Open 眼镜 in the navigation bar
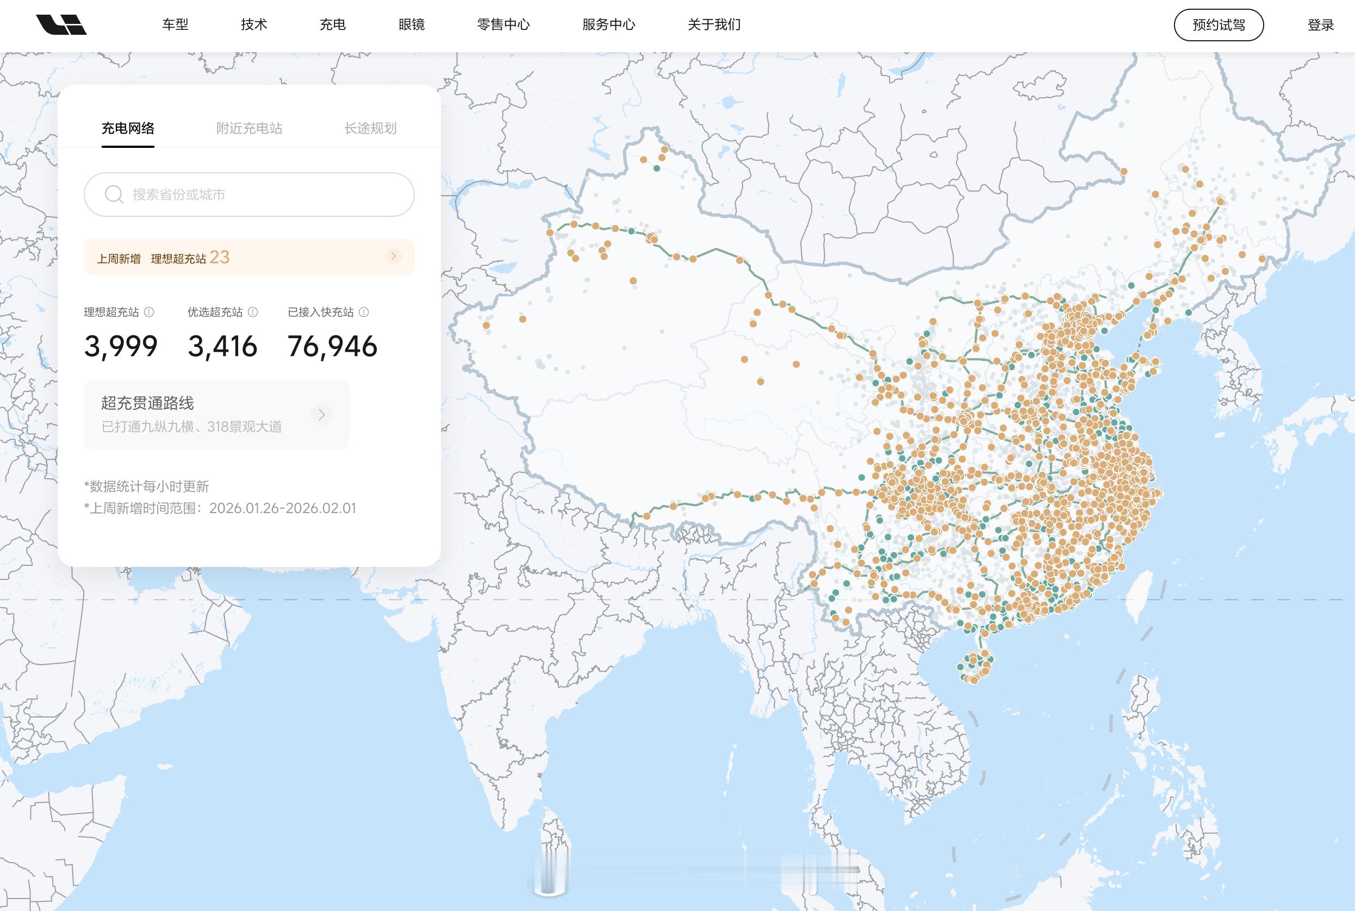Screen dimensions: 1355x911 (412, 25)
